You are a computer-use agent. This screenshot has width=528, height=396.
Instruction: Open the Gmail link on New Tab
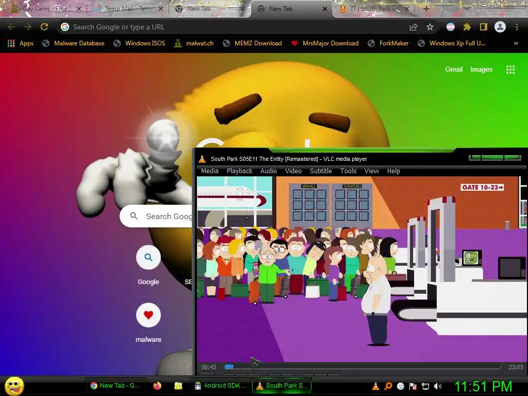click(454, 70)
